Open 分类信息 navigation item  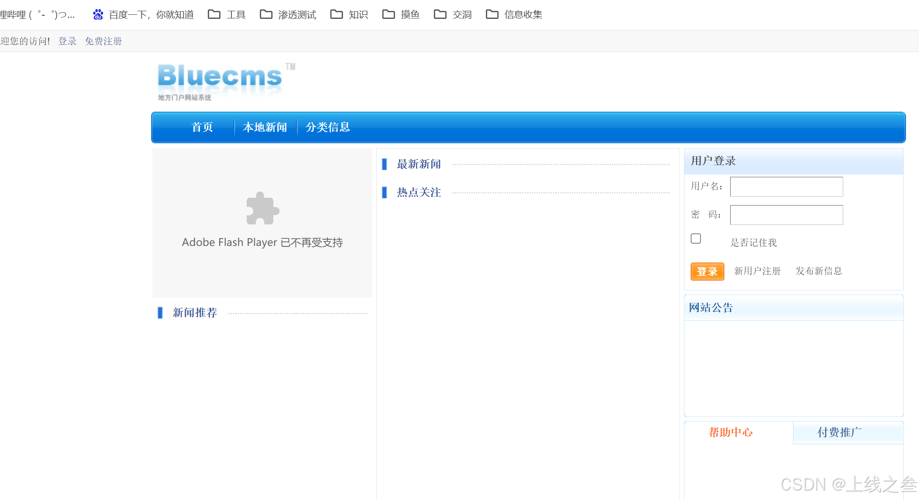[x=327, y=127]
